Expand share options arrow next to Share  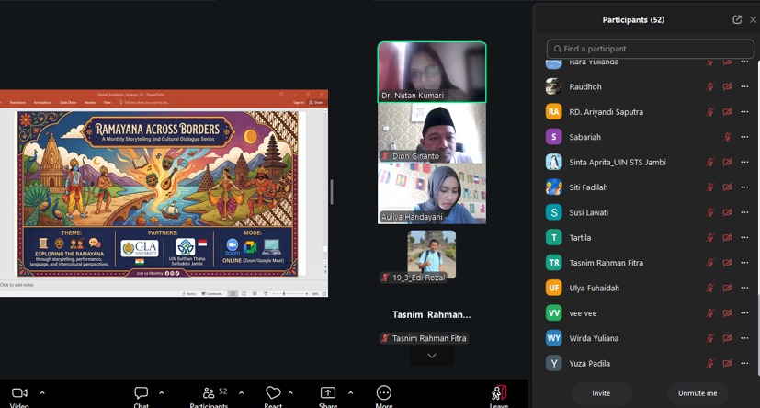coord(350,393)
